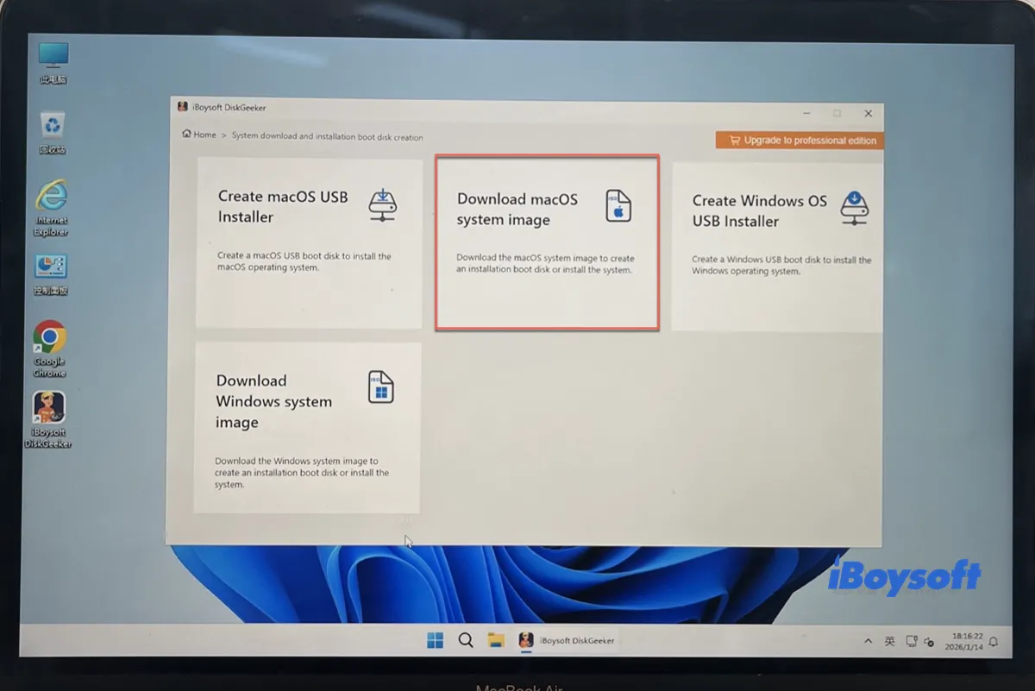Click the Apple ISO file icon
Image resolution: width=1035 pixels, height=691 pixels.
(x=618, y=207)
